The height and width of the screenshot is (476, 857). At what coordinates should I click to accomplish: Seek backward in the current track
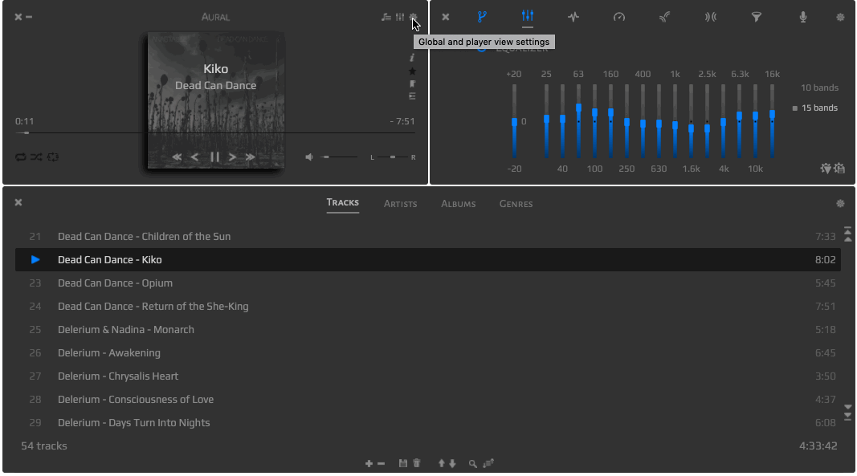(194, 157)
